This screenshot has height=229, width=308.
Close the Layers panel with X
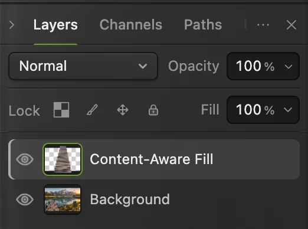(291, 25)
